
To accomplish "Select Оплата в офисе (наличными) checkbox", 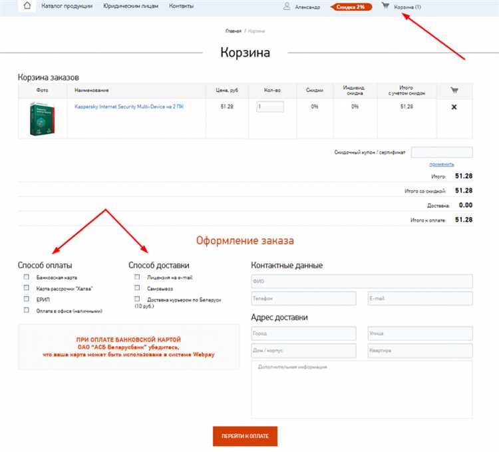I will (27, 310).
